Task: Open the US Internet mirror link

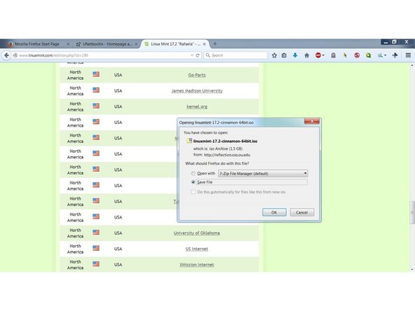Action: pyautogui.click(x=197, y=249)
